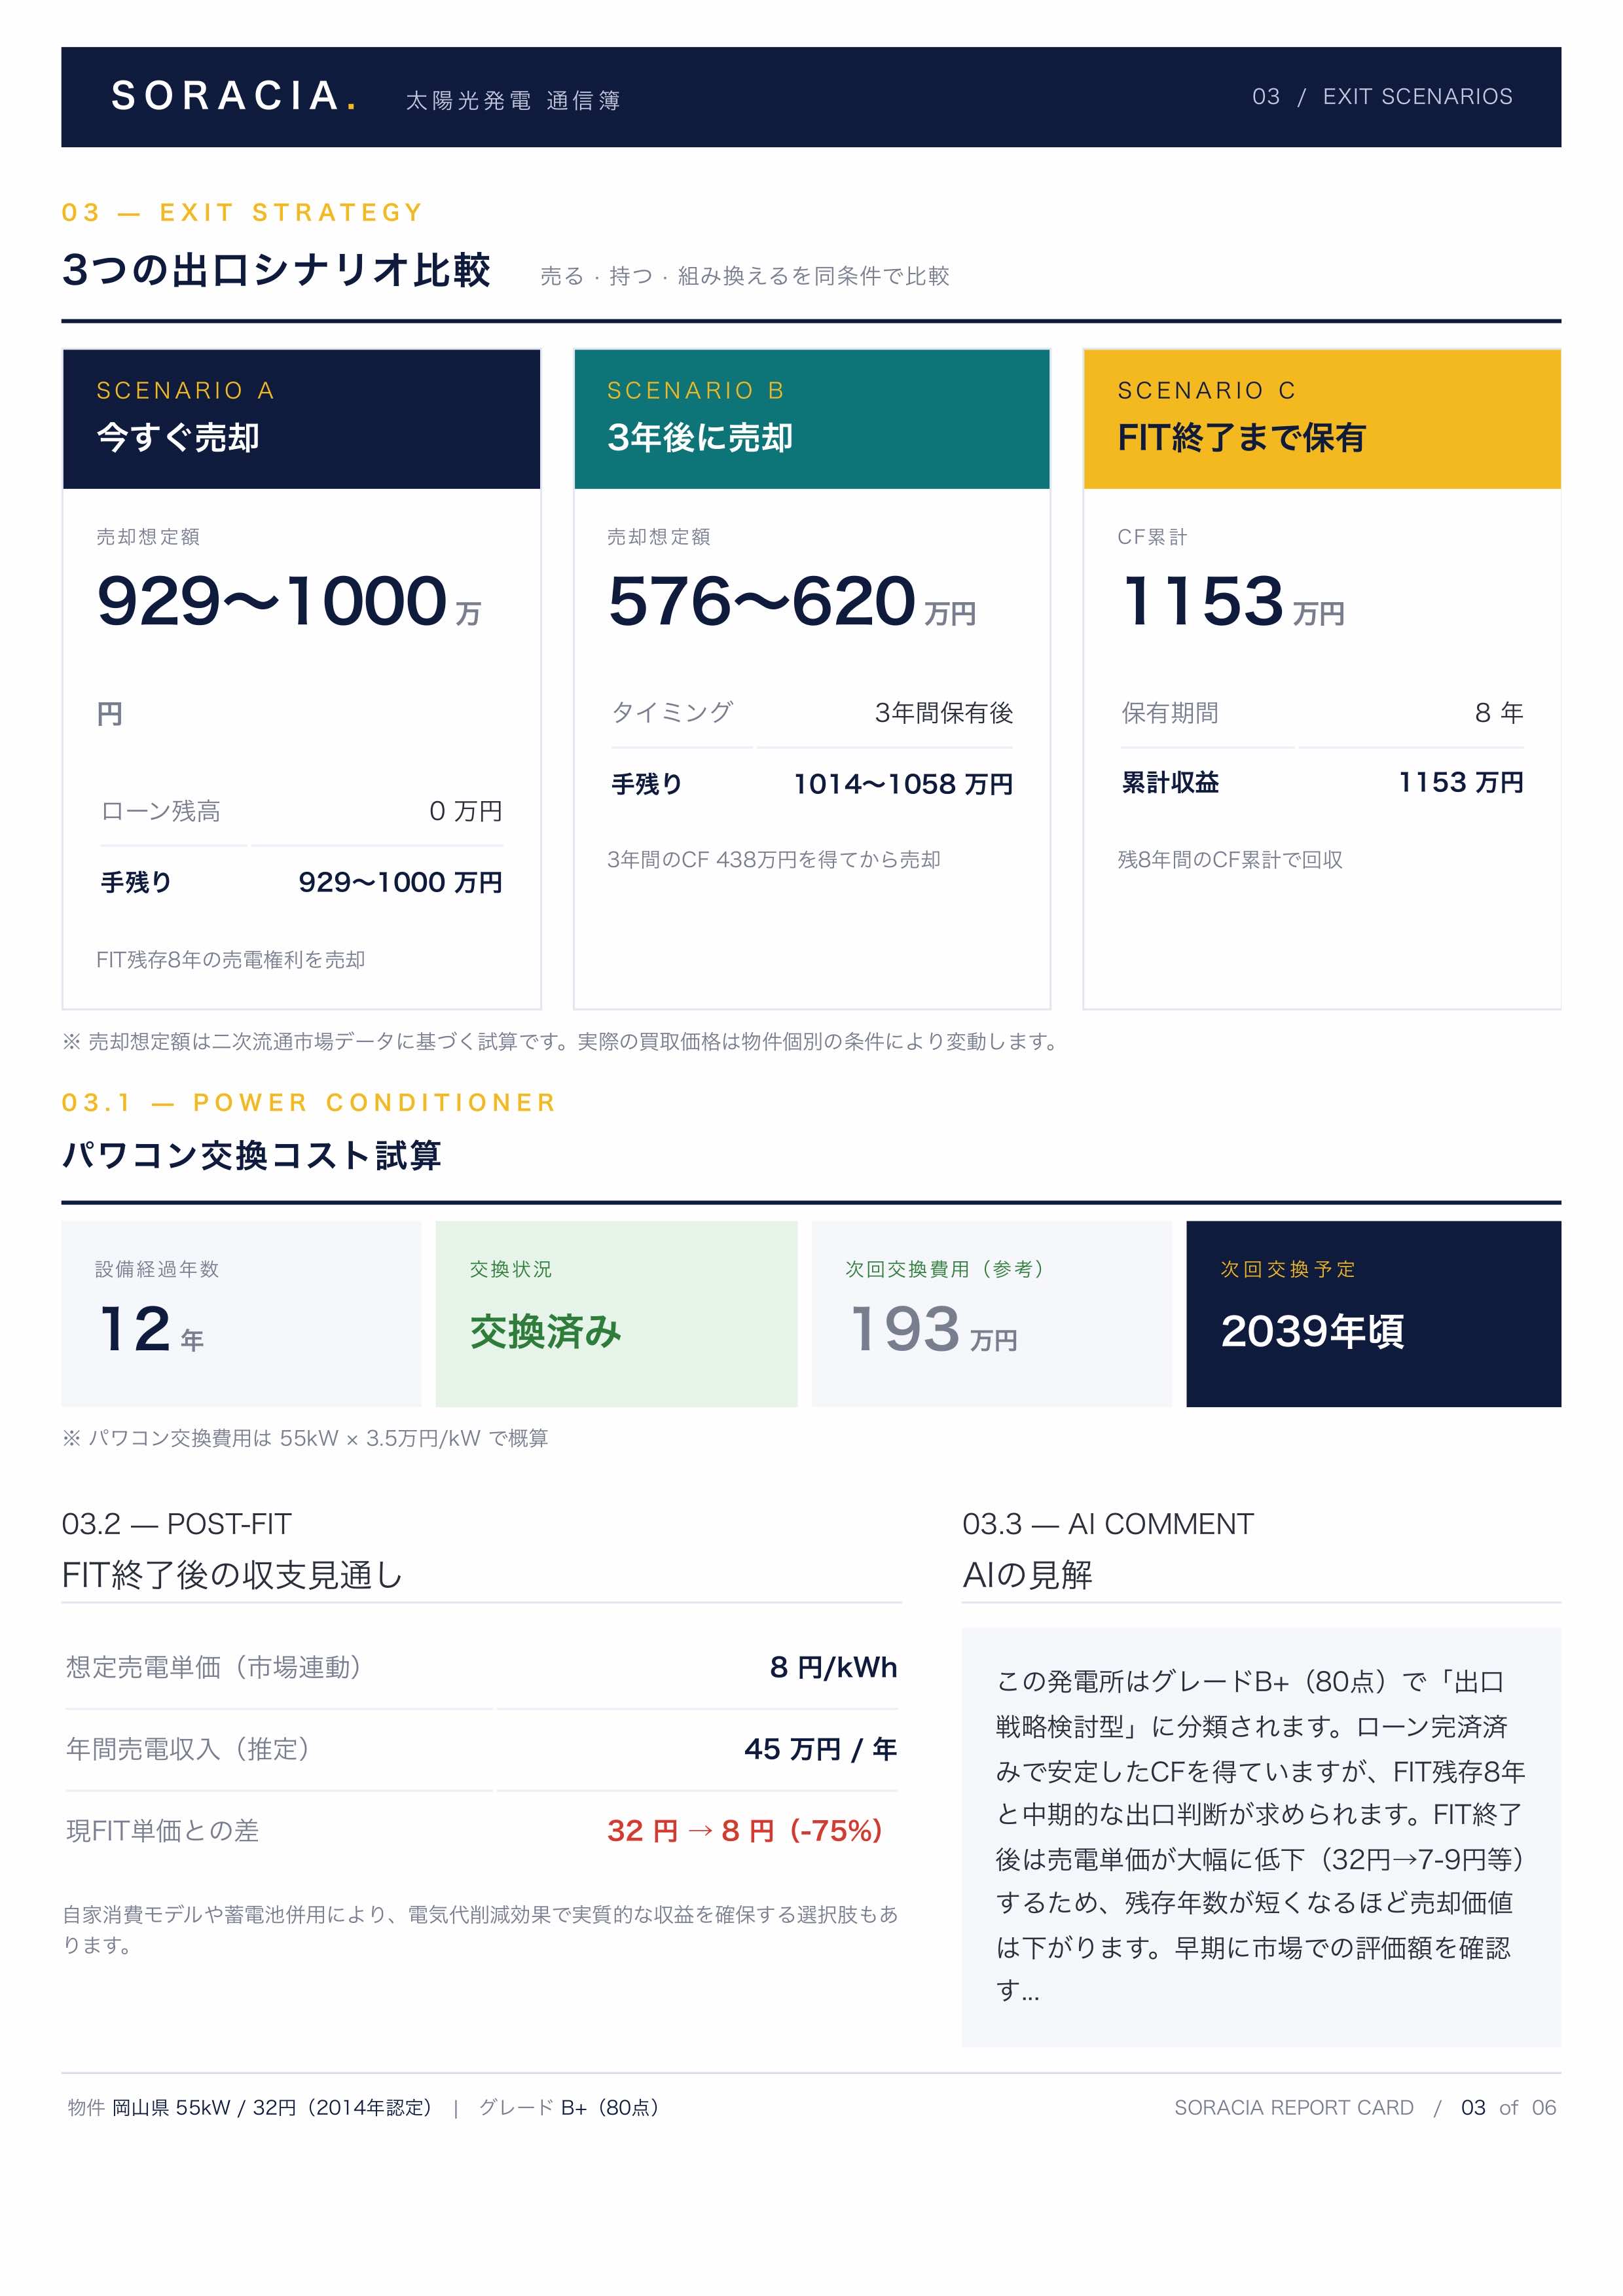
Task: Select the 8 円/kWh value
Action: pyautogui.click(x=833, y=1667)
